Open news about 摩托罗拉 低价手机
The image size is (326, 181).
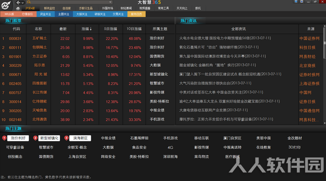point(226,119)
